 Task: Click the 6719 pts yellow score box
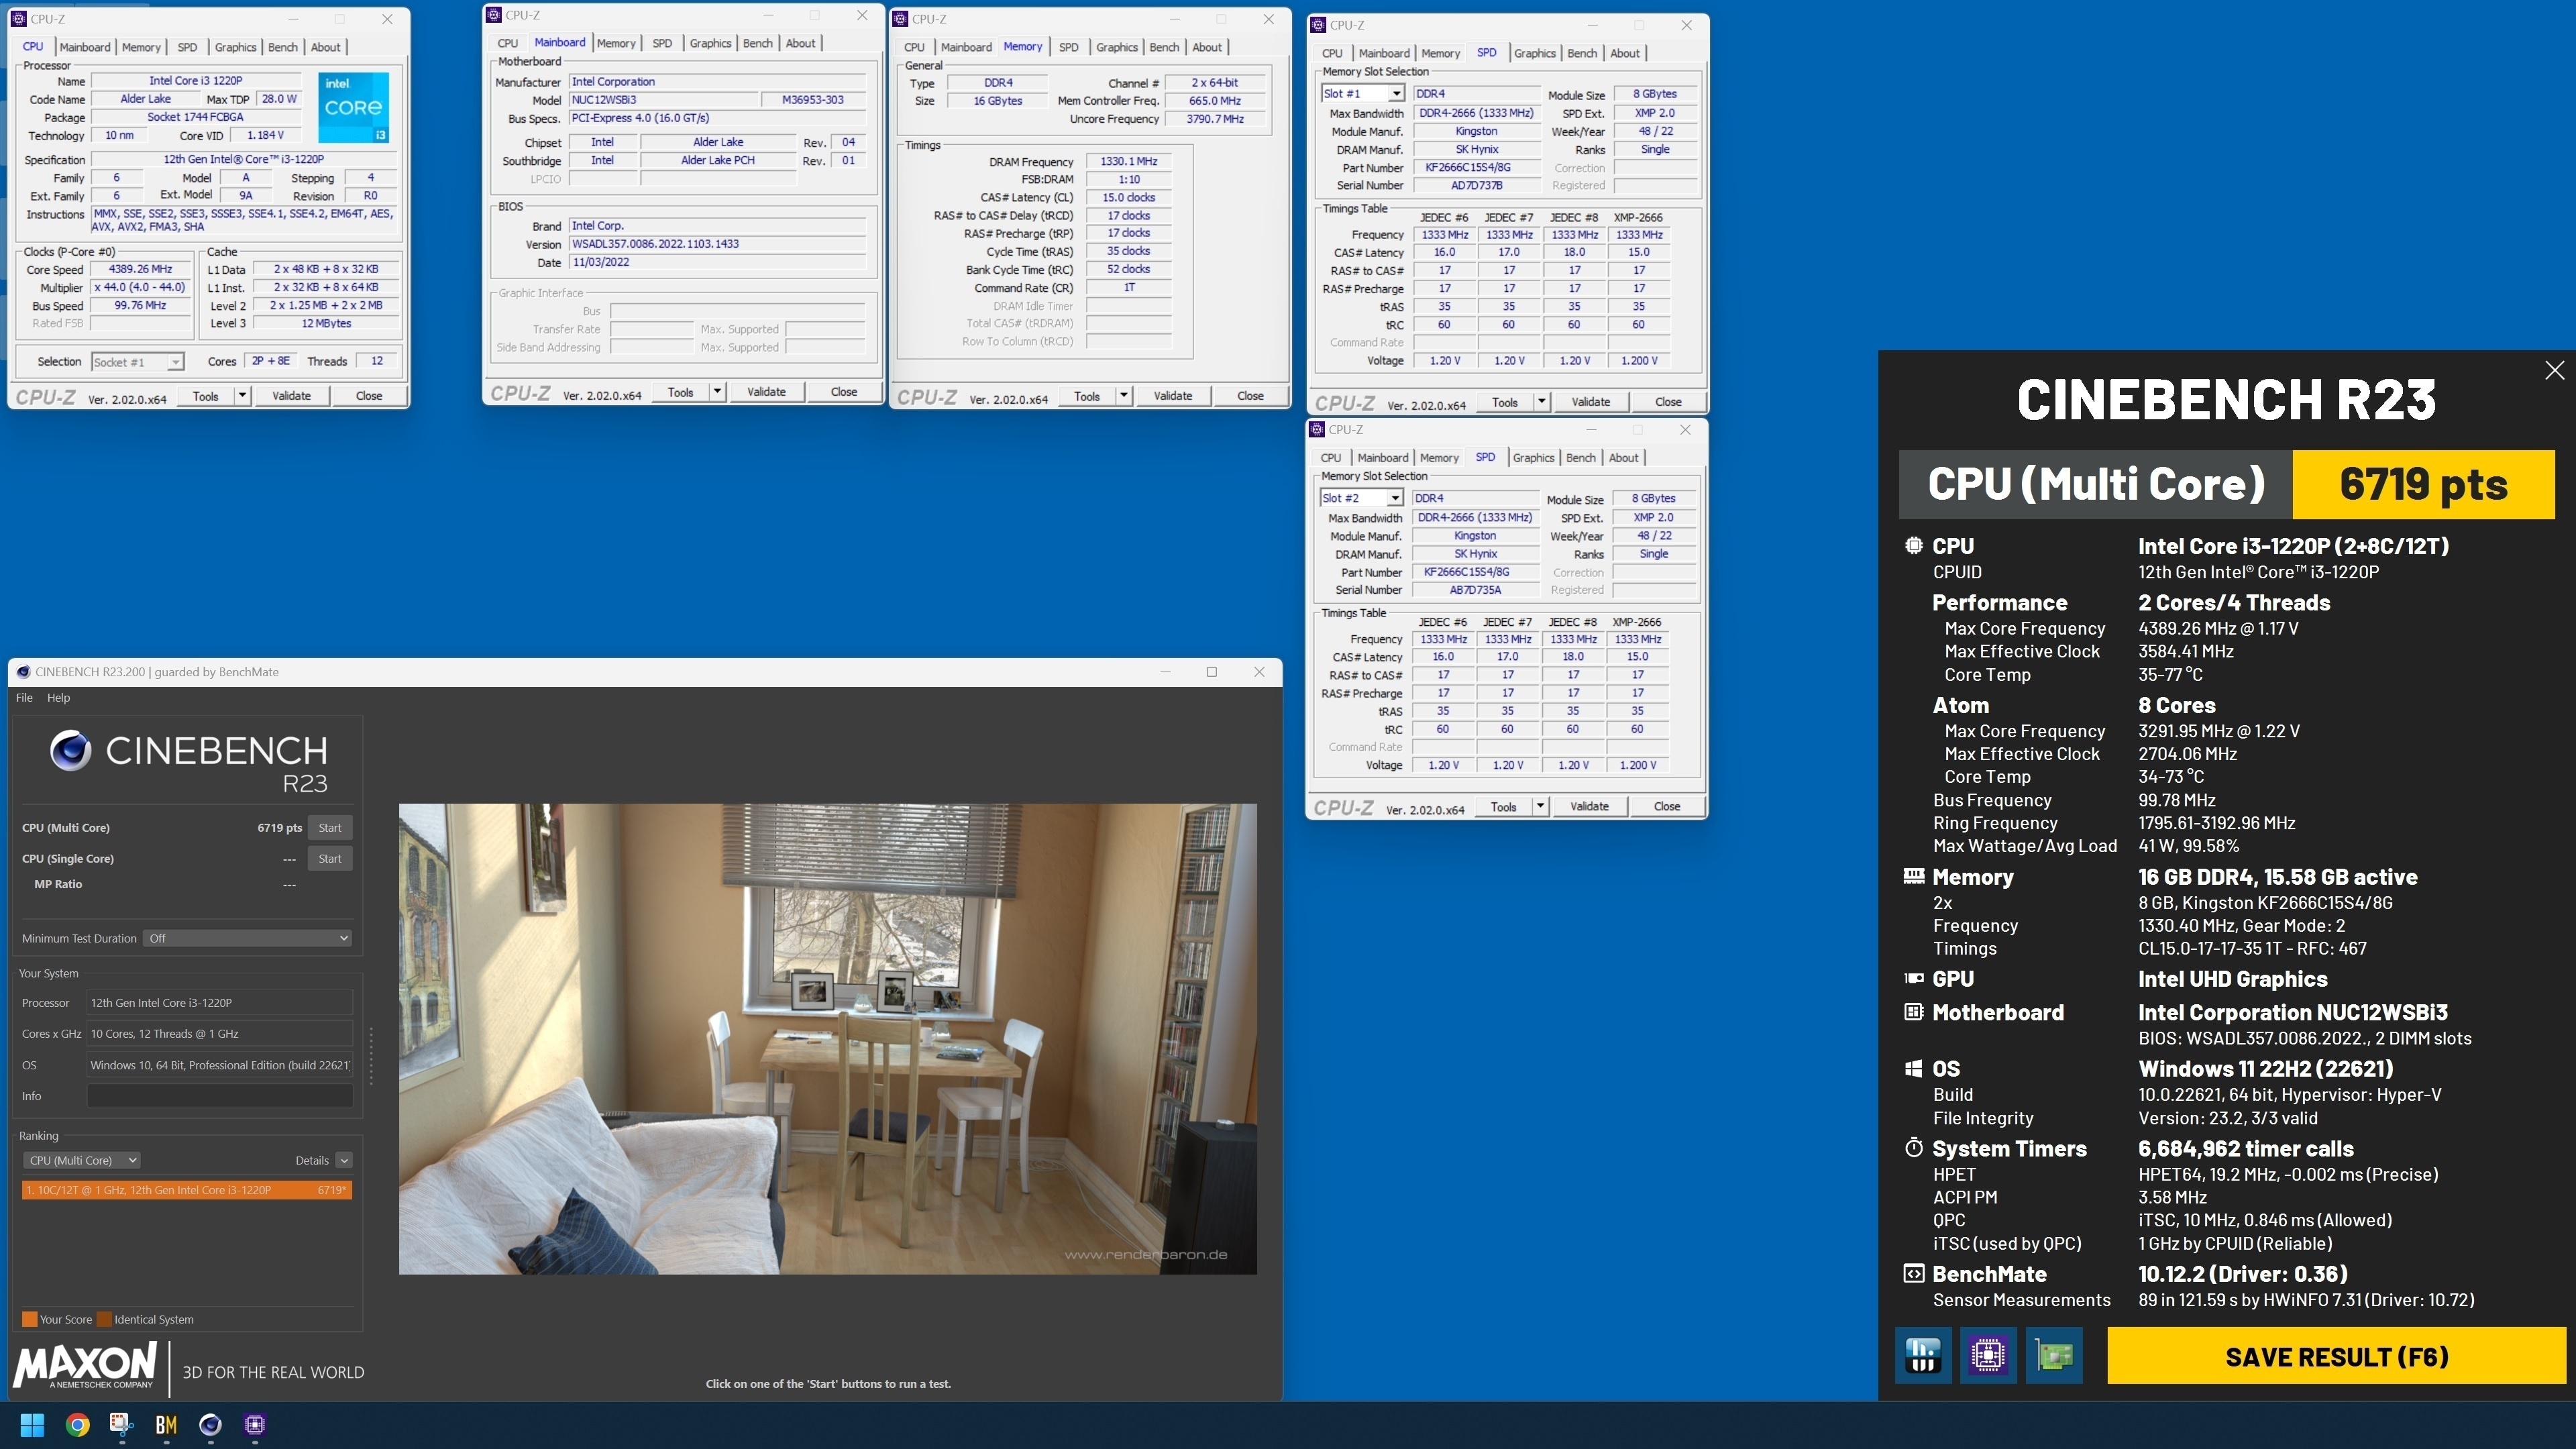pyautogui.click(x=2423, y=484)
